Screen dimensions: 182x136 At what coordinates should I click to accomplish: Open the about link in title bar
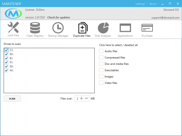pos(153,4)
